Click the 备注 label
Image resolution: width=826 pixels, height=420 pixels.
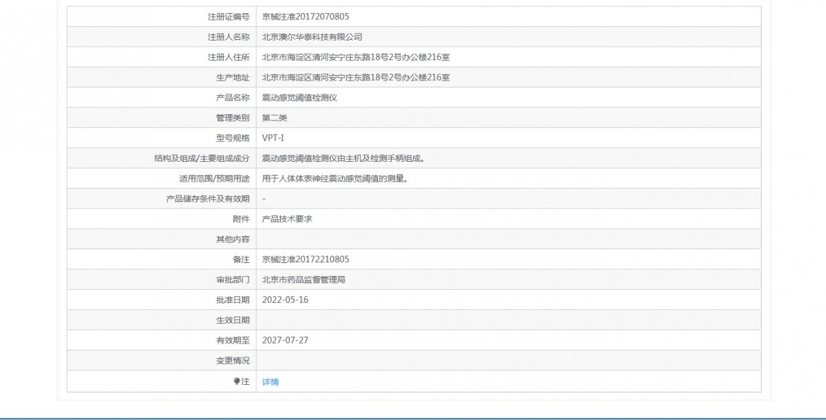tap(241, 260)
